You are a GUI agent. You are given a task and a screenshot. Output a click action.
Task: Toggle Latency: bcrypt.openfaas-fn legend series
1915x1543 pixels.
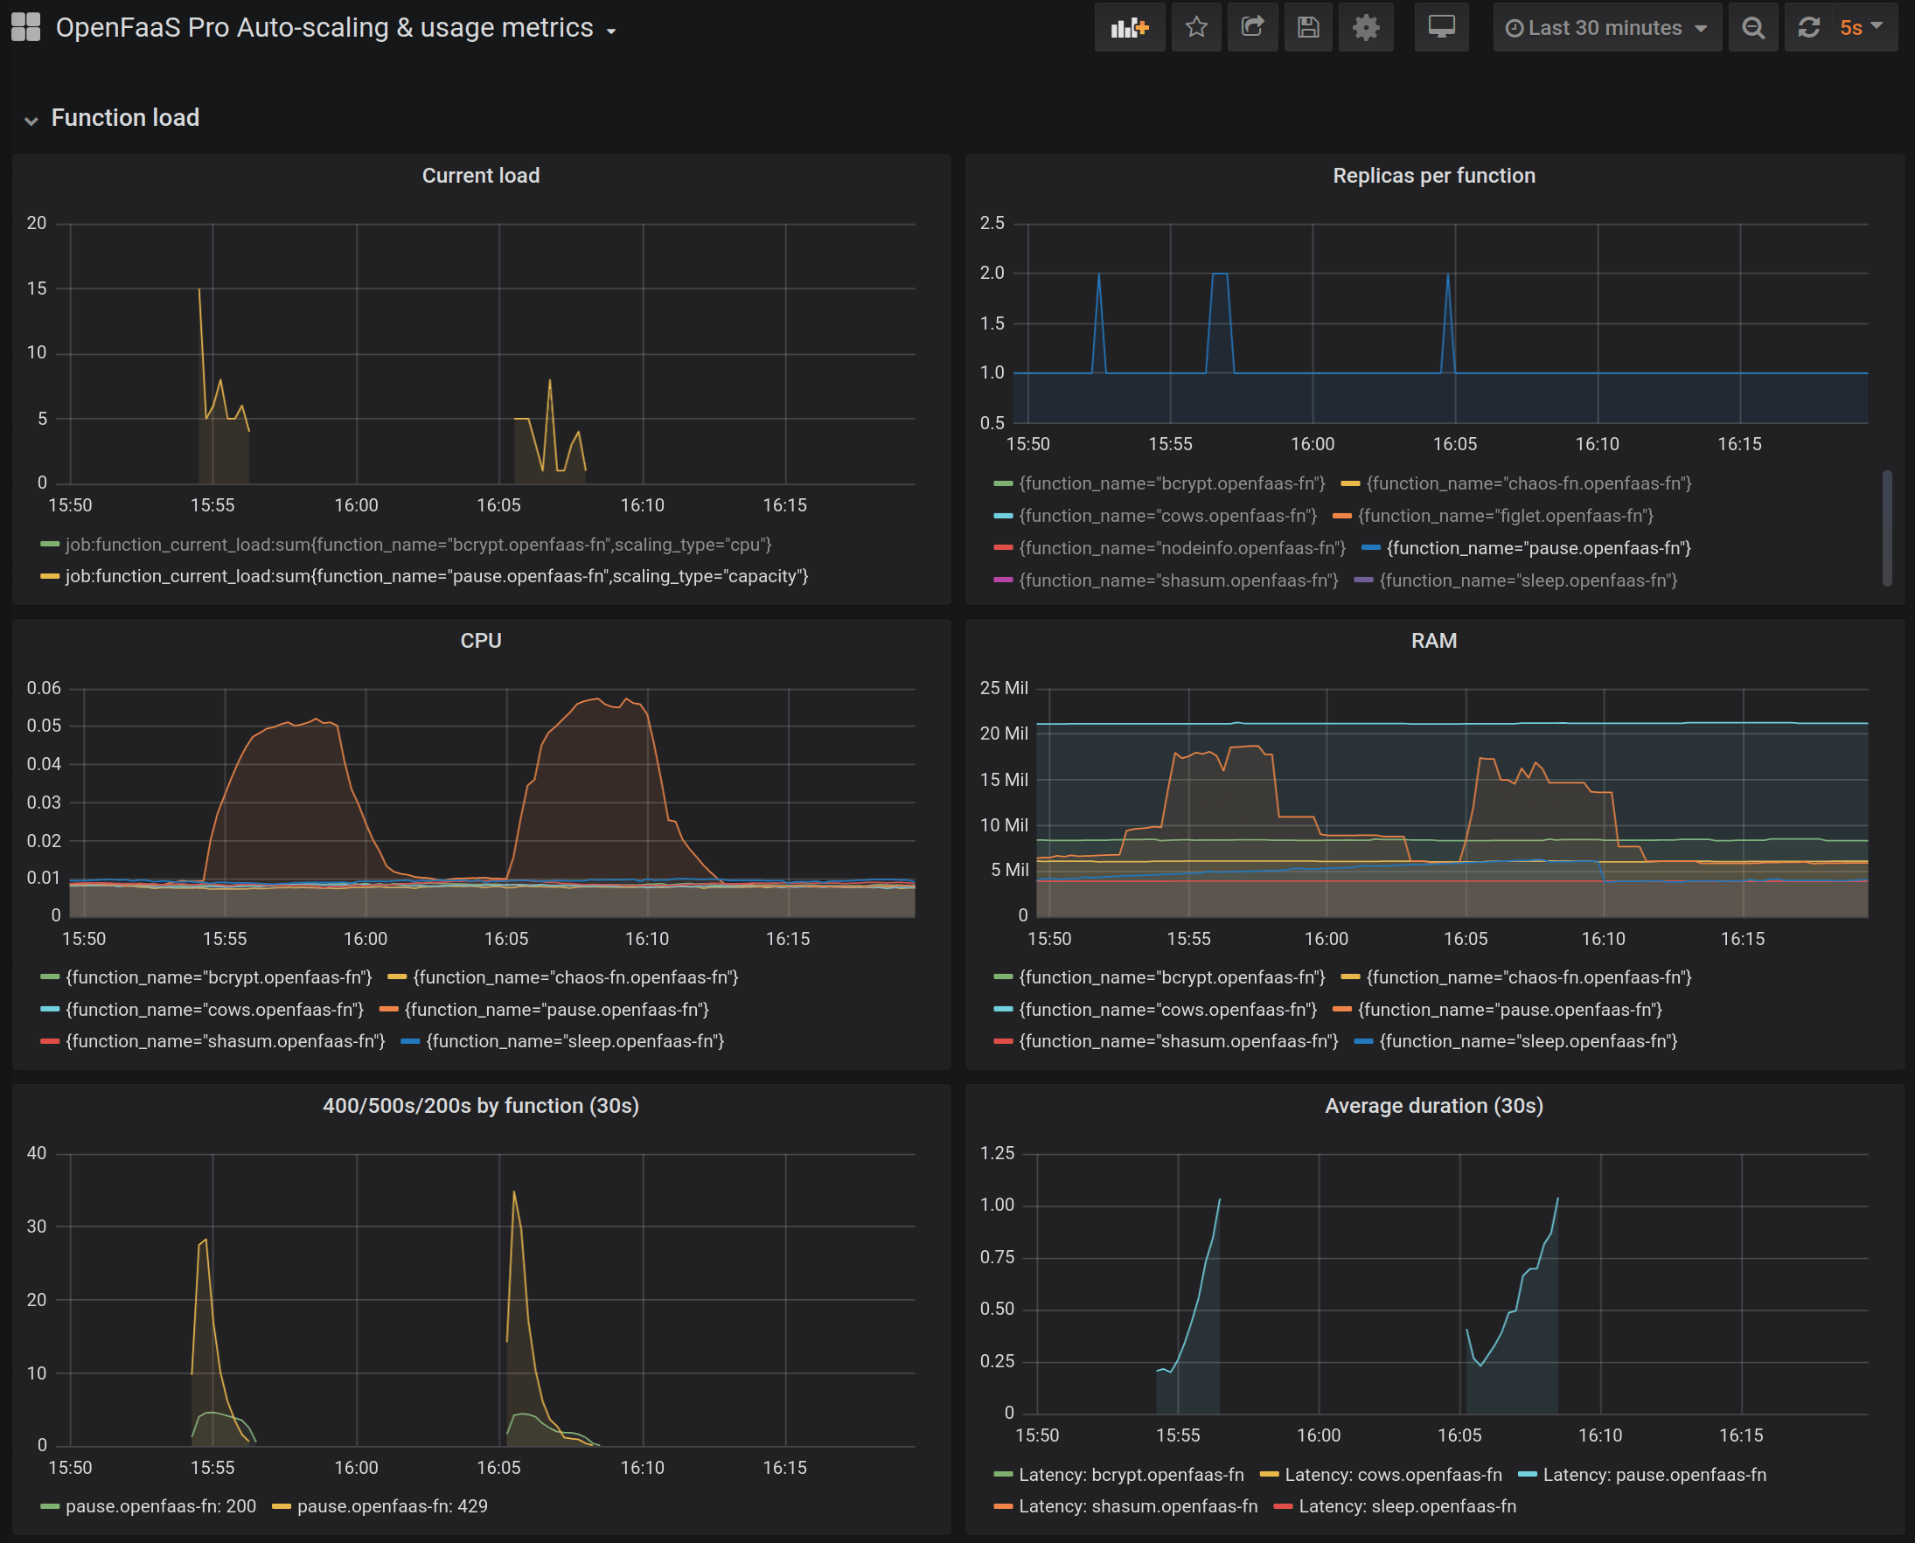pyautogui.click(x=1131, y=1476)
